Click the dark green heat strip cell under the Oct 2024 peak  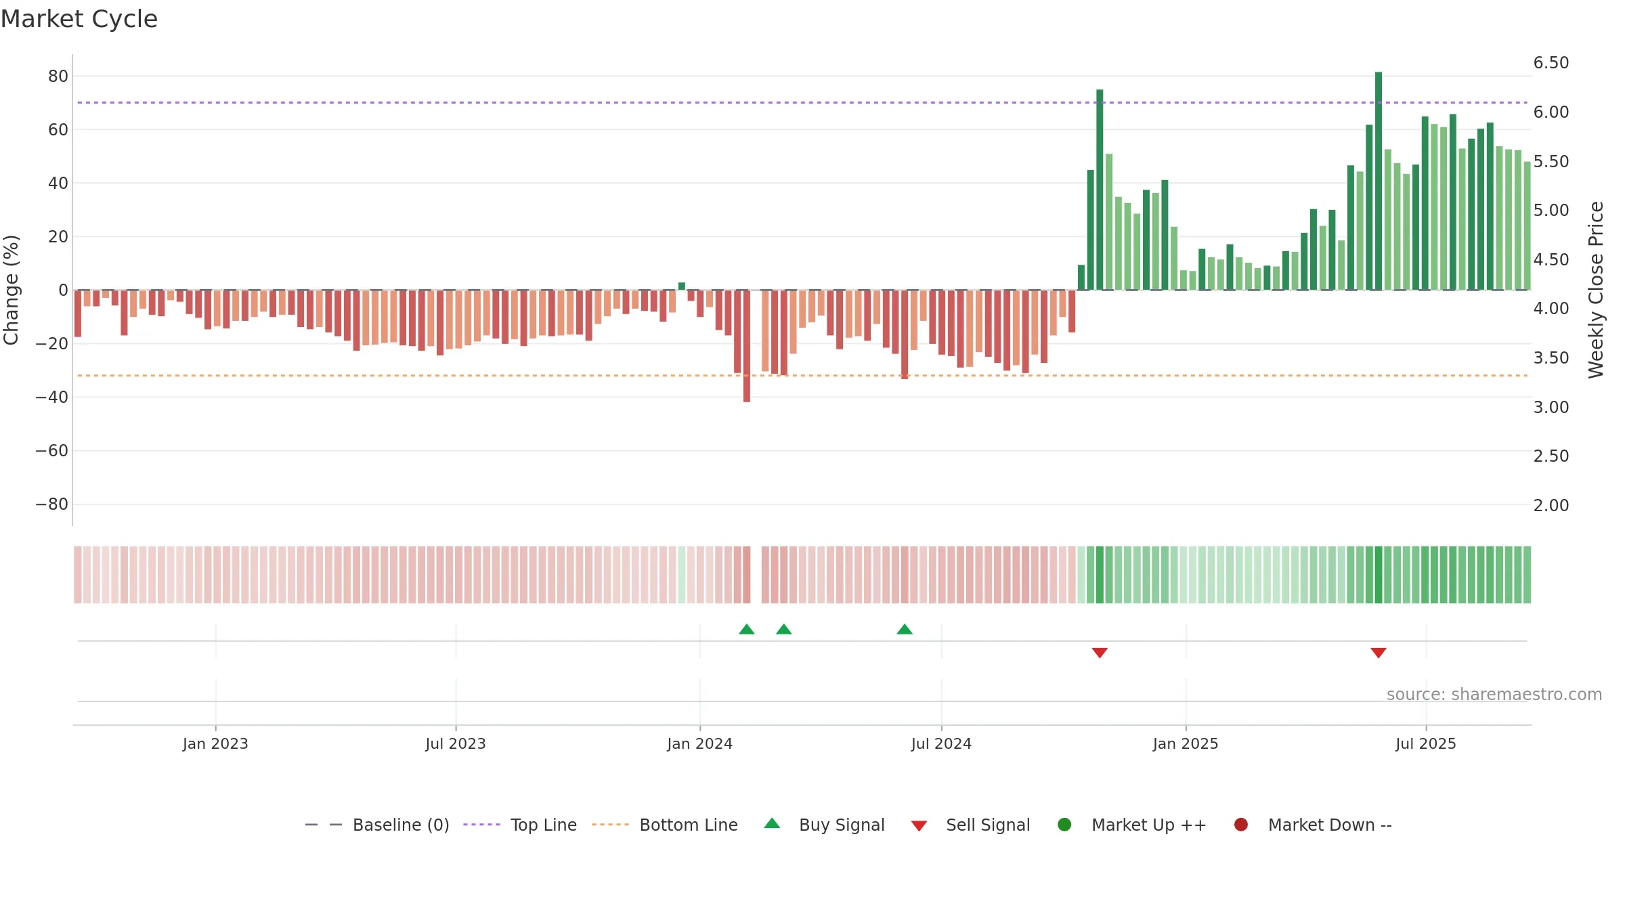[1100, 575]
